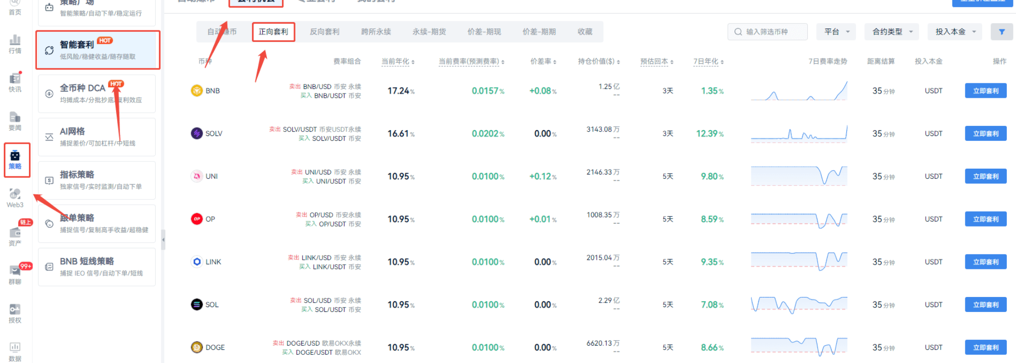Click the search magnifier icon
The height and width of the screenshot is (363, 1016).
738,32
